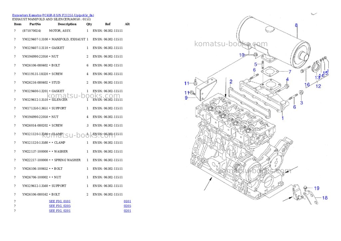Select part number YM26706-100002
341x241 pixels.
click(x=35, y=177)
